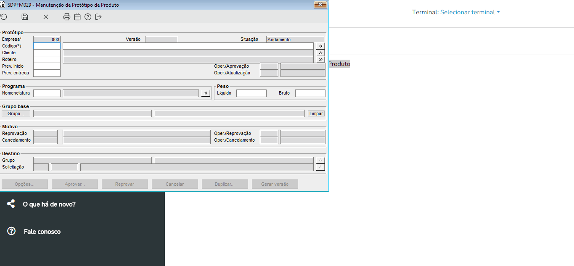Click the share icon beside 'O que há de novo?'
The height and width of the screenshot is (266, 574).
[11, 204]
